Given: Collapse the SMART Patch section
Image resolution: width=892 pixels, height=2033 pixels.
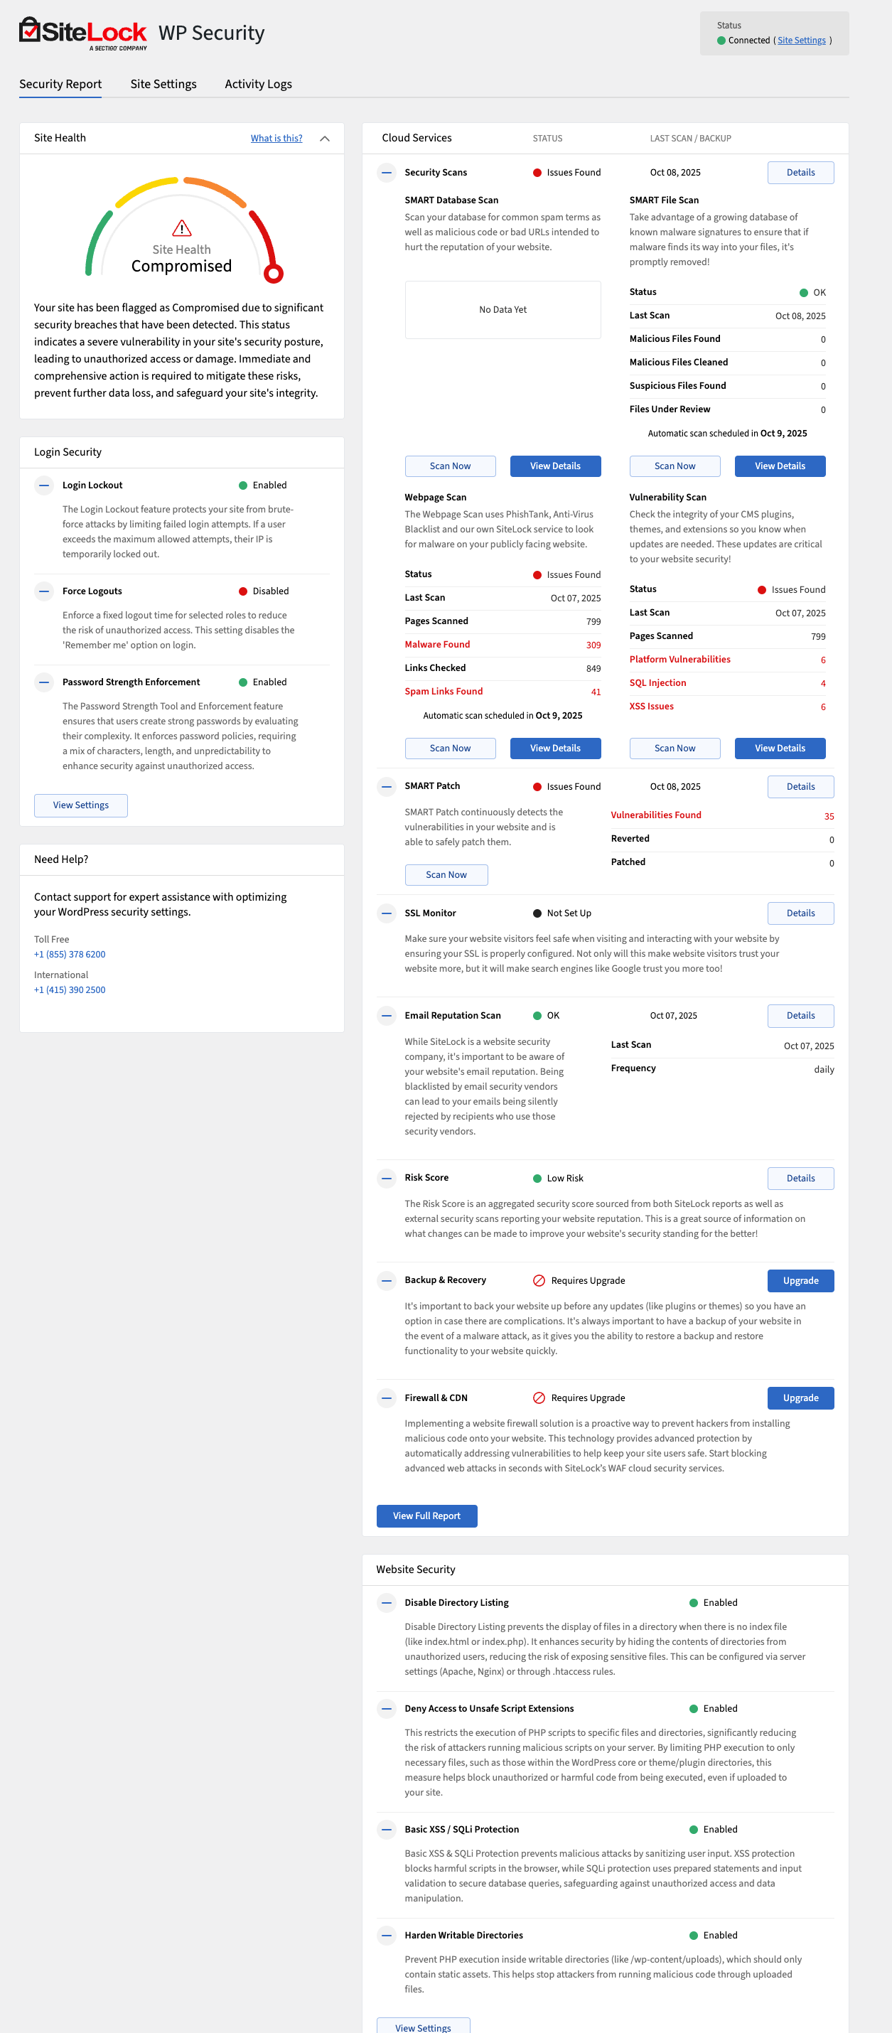Looking at the screenshot, I should pos(386,786).
